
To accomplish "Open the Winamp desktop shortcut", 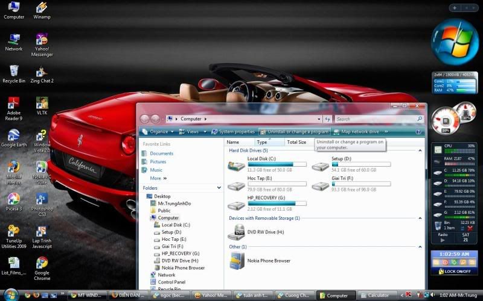I will click(x=42, y=9).
